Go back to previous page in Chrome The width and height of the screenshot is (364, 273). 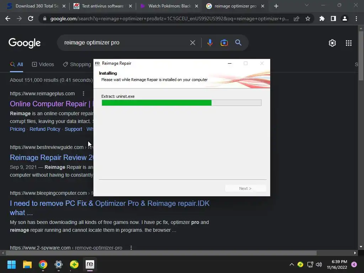click(8, 18)
